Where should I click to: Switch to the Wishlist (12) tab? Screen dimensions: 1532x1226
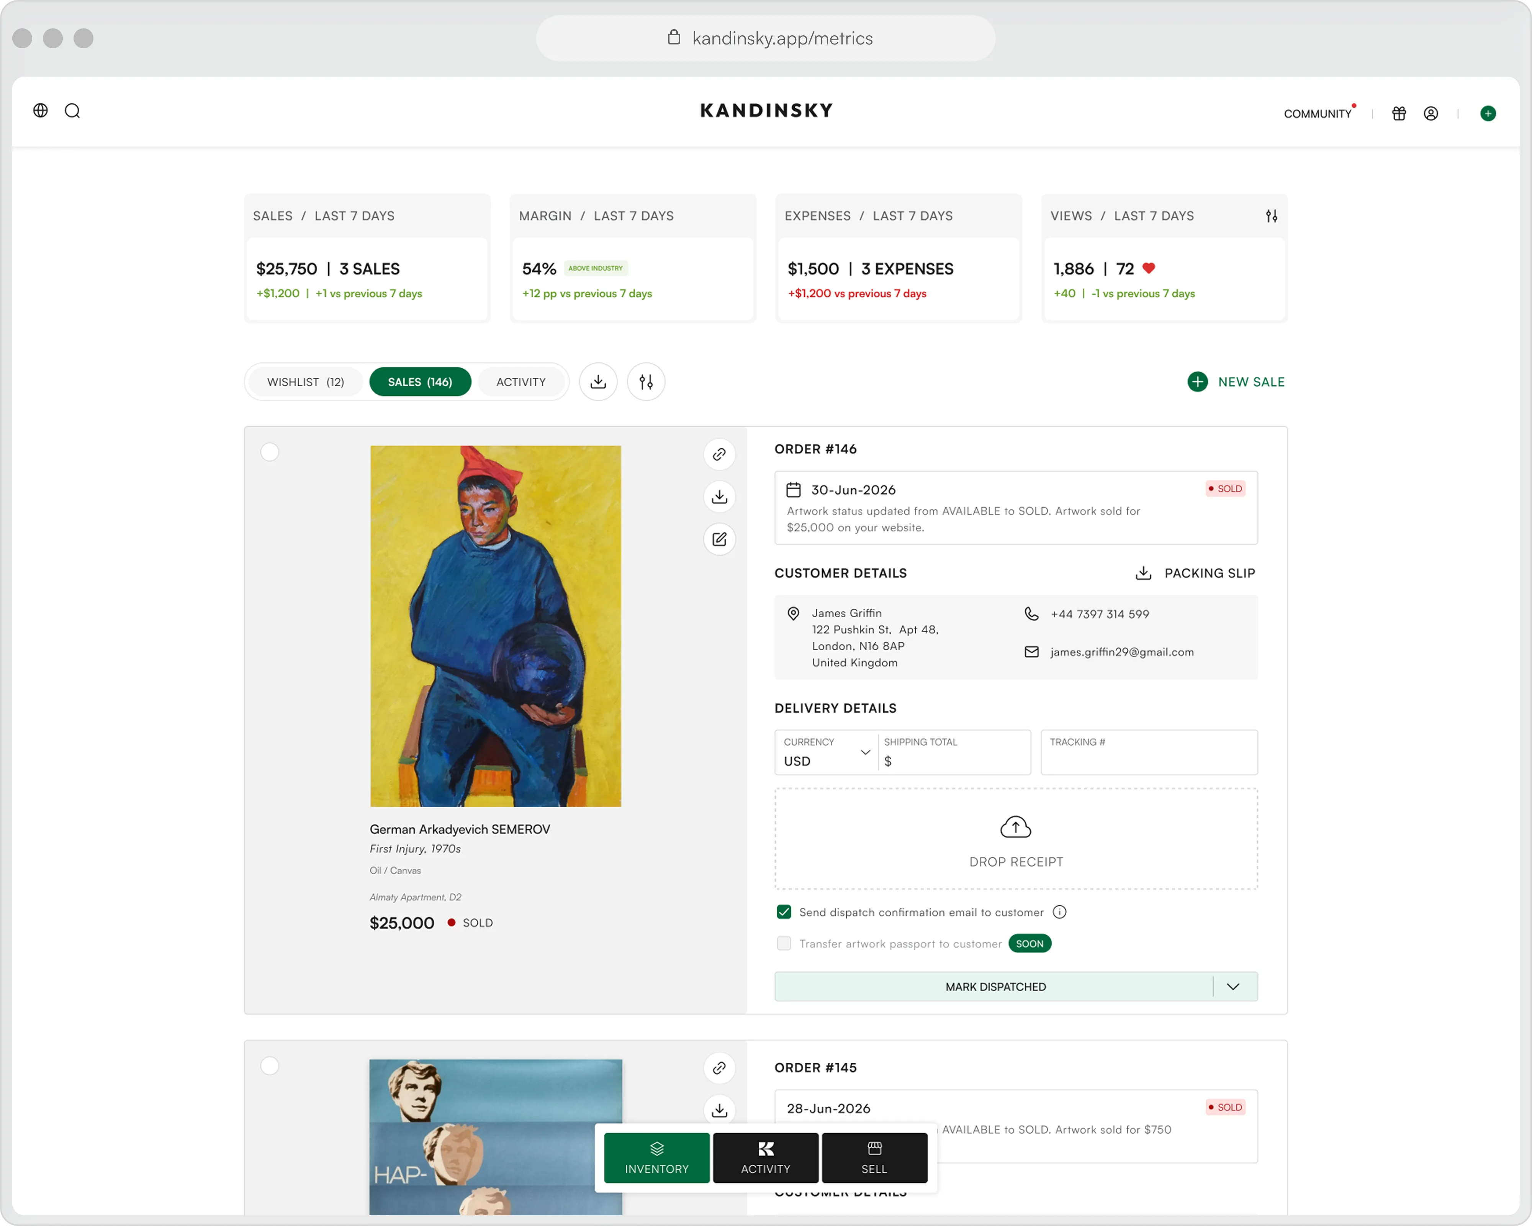pos(306,382)
